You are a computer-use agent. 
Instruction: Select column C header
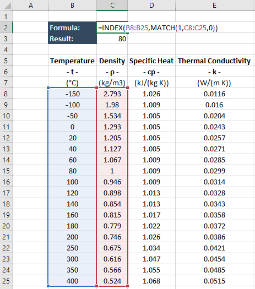click(112, 6)
